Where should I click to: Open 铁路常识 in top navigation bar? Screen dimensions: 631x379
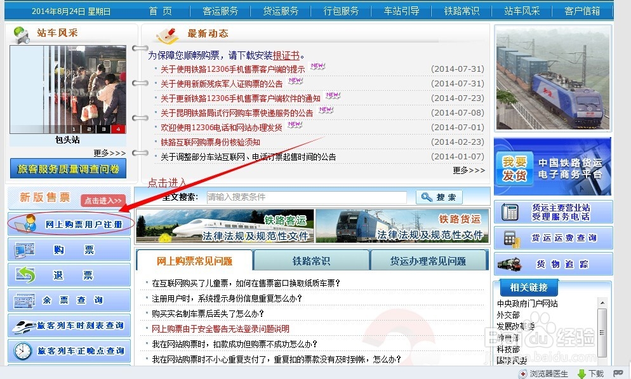point(462,11)
